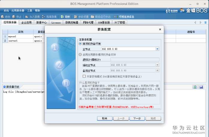Minimize the BOS Management Platform window

click(190, 4)
